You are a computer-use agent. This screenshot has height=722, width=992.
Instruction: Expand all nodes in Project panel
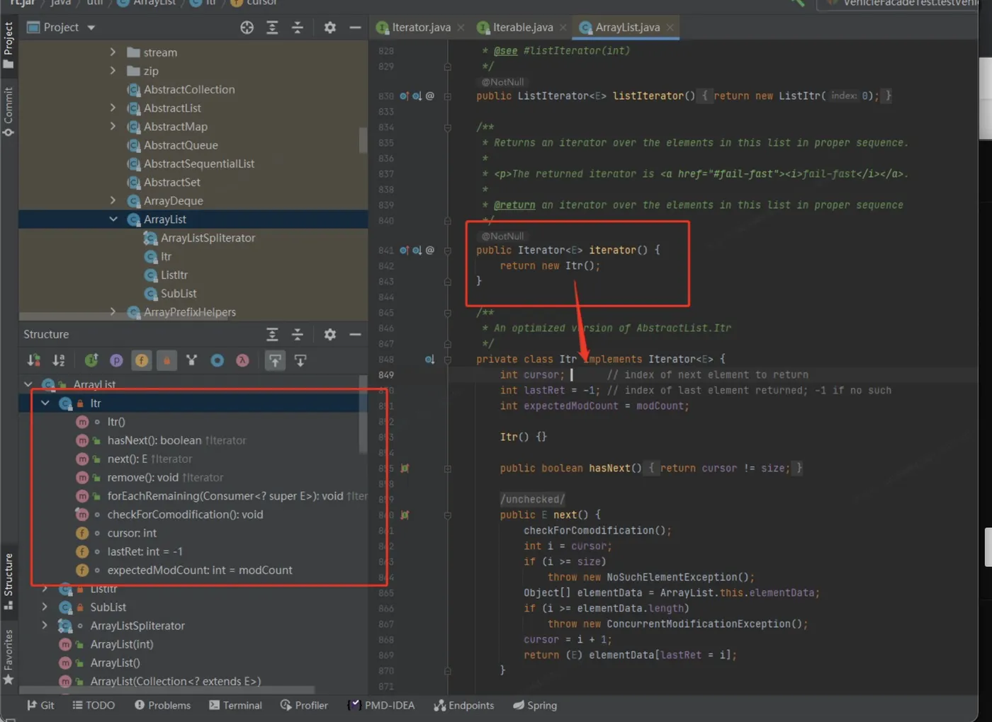pyautogui.click(x=272, y=28)
